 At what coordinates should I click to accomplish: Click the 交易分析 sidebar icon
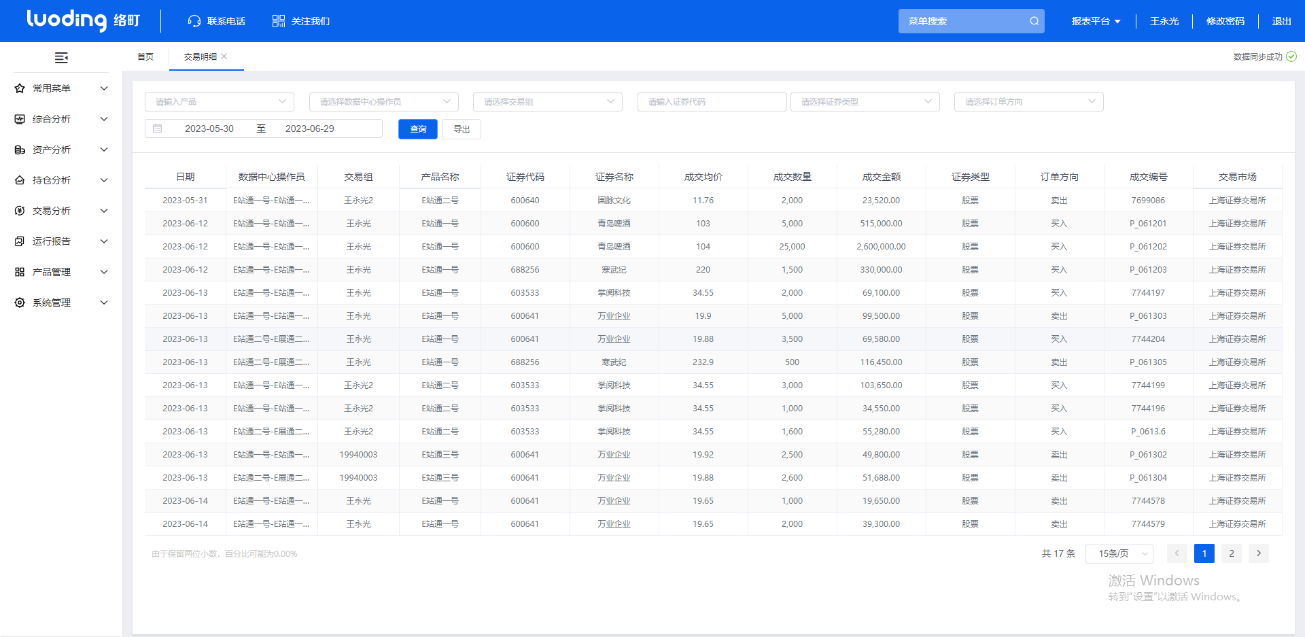[x=20, y=211]
